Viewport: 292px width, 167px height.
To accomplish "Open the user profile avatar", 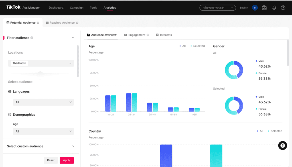I will (x=255, y=8).
